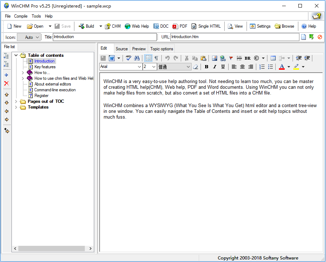
Task: Align text left
Action: 234,67
